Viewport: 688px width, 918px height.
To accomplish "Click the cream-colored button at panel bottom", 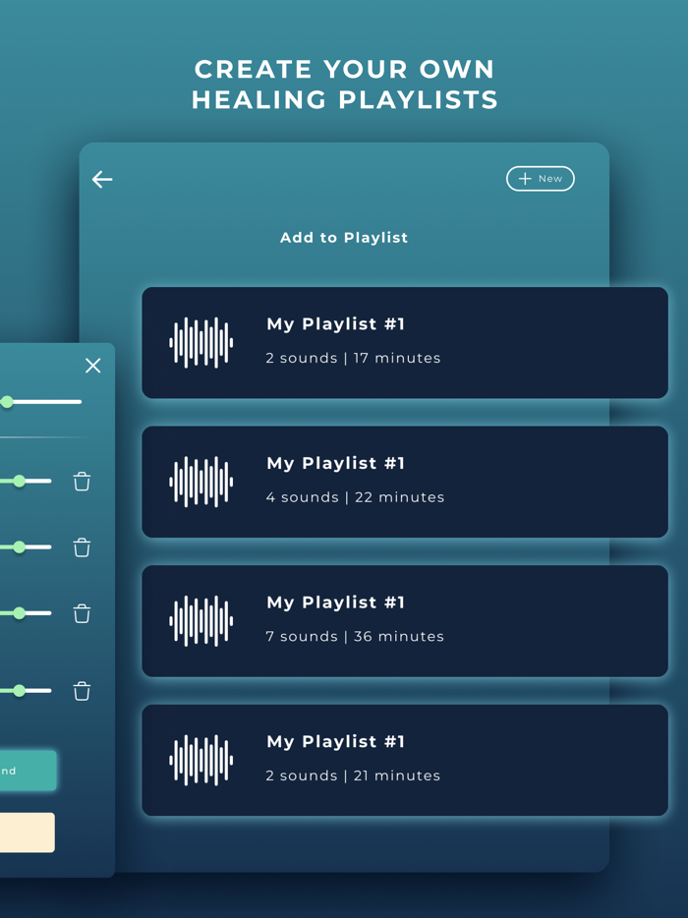I will [27, 832].
